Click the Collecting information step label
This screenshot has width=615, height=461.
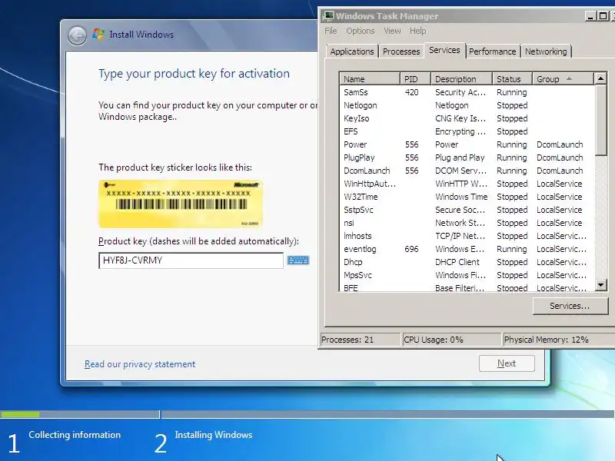tap(75, 435)
